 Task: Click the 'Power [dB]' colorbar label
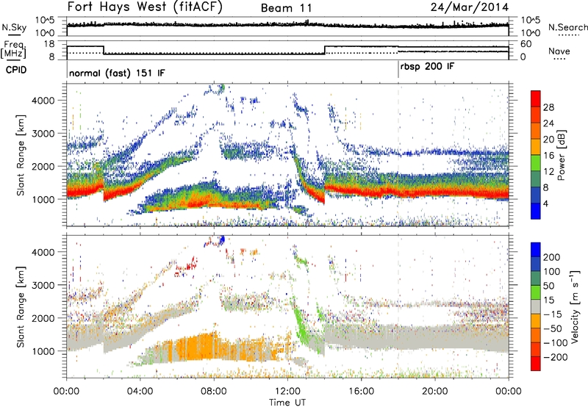pos(561,155)
